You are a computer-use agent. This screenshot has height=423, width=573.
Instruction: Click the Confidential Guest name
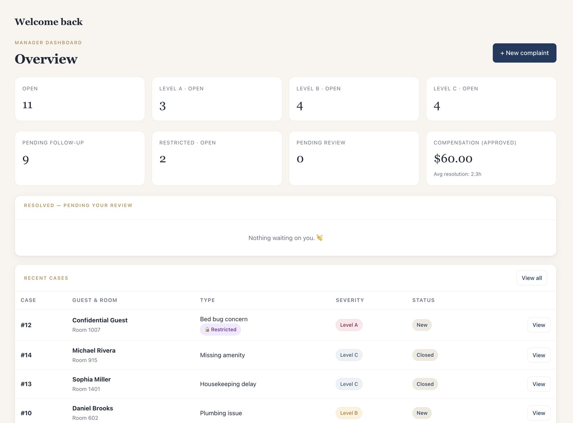pyautogui.click(x=100, y=320)
